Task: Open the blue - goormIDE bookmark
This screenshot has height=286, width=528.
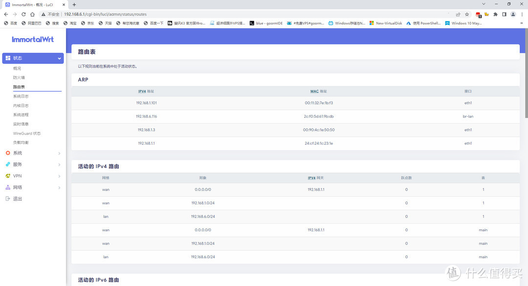Action: click(x=266, y=23)
